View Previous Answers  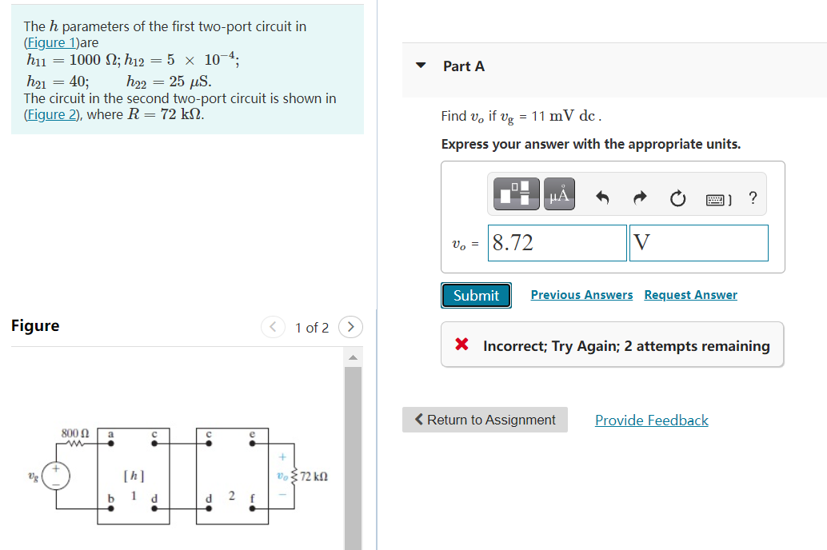(x=581, y=295)
